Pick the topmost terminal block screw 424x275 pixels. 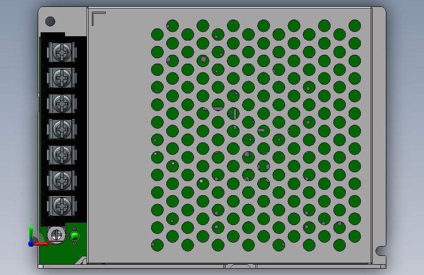62,52
